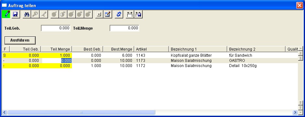This screenshot has width=305, height=117.
Task: Click the horizontal scrollbar right arrow
Action: pyautogui.click(x=295, y=112)
